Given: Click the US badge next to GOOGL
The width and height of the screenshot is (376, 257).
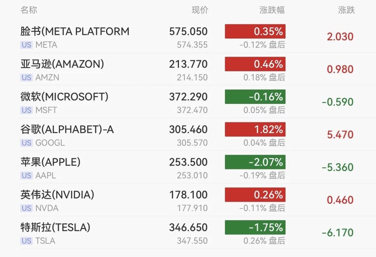Looking at the screenshot, I should (x=26, y=143).
